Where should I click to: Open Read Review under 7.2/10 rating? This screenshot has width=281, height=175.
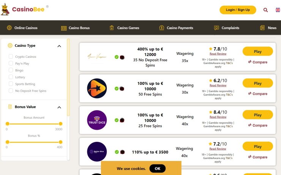(218, 149)
